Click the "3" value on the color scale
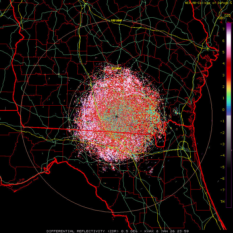The height and width of the screenshot is (233, 233). point(223,75)
